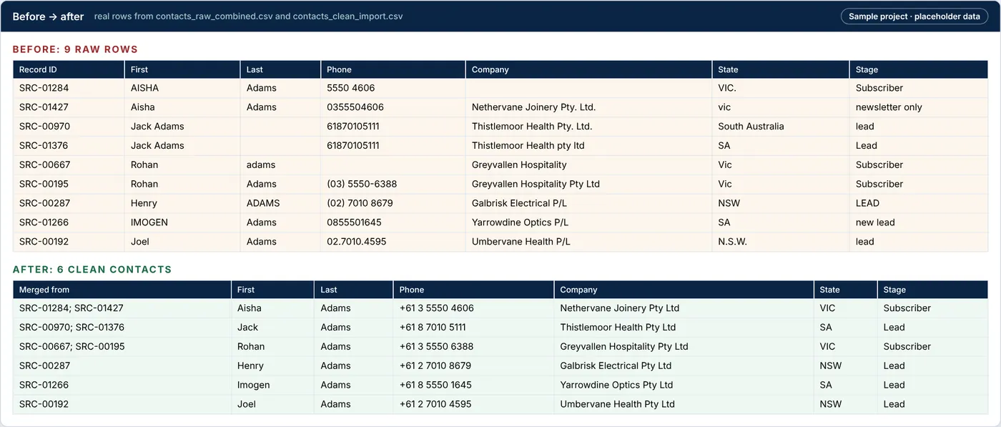The height and width of the screenshot is (427, 1001).
Task: Select the phone cell '(02) 7010 8679'
Action: point(393,204)
